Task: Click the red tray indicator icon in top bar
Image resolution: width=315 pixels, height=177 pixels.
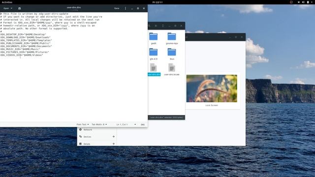Action: (291, 2)
